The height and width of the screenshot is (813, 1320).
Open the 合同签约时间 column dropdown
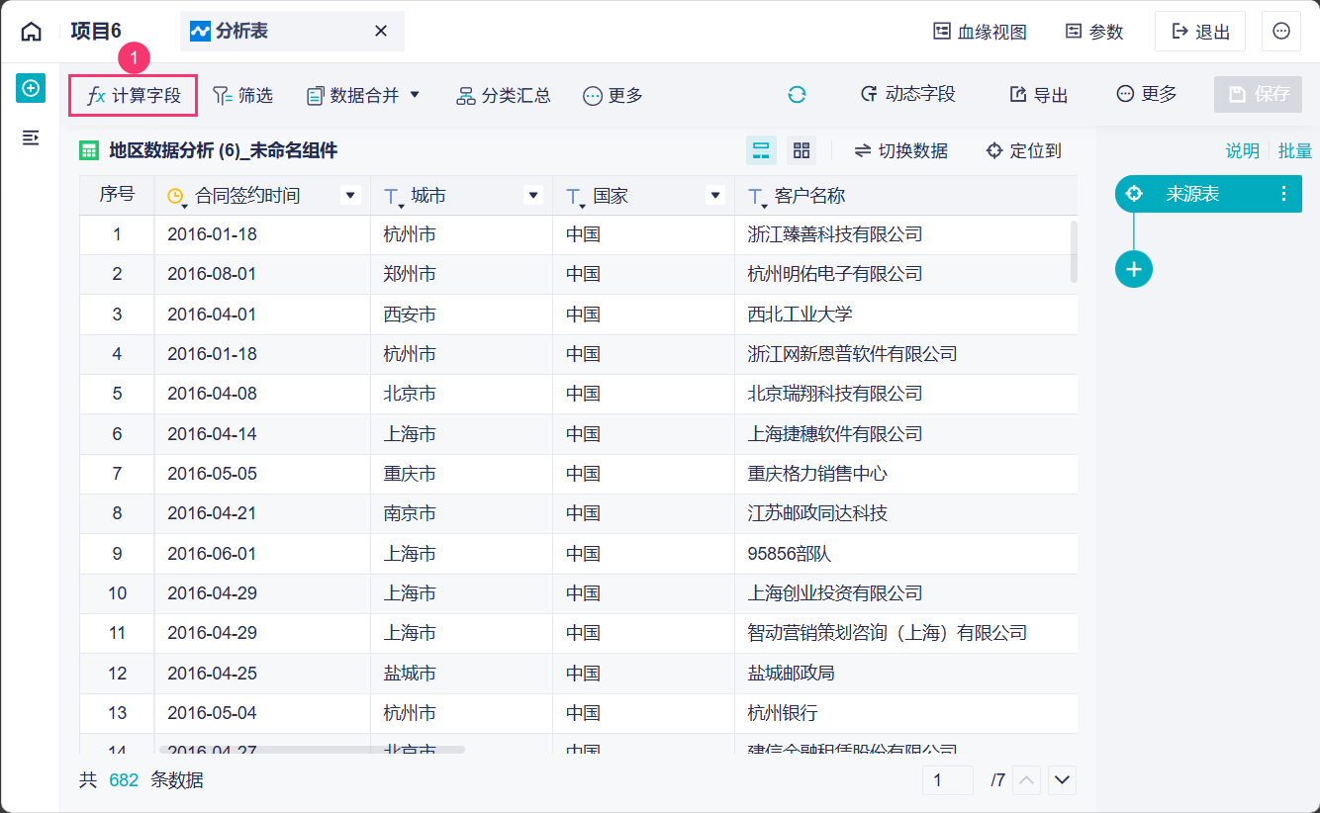(x=349, y=195)
